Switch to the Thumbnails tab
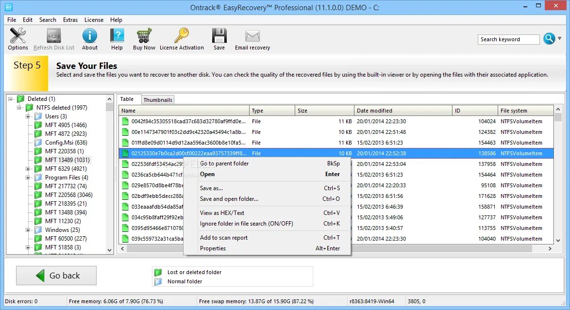 [x=158, y=100]
